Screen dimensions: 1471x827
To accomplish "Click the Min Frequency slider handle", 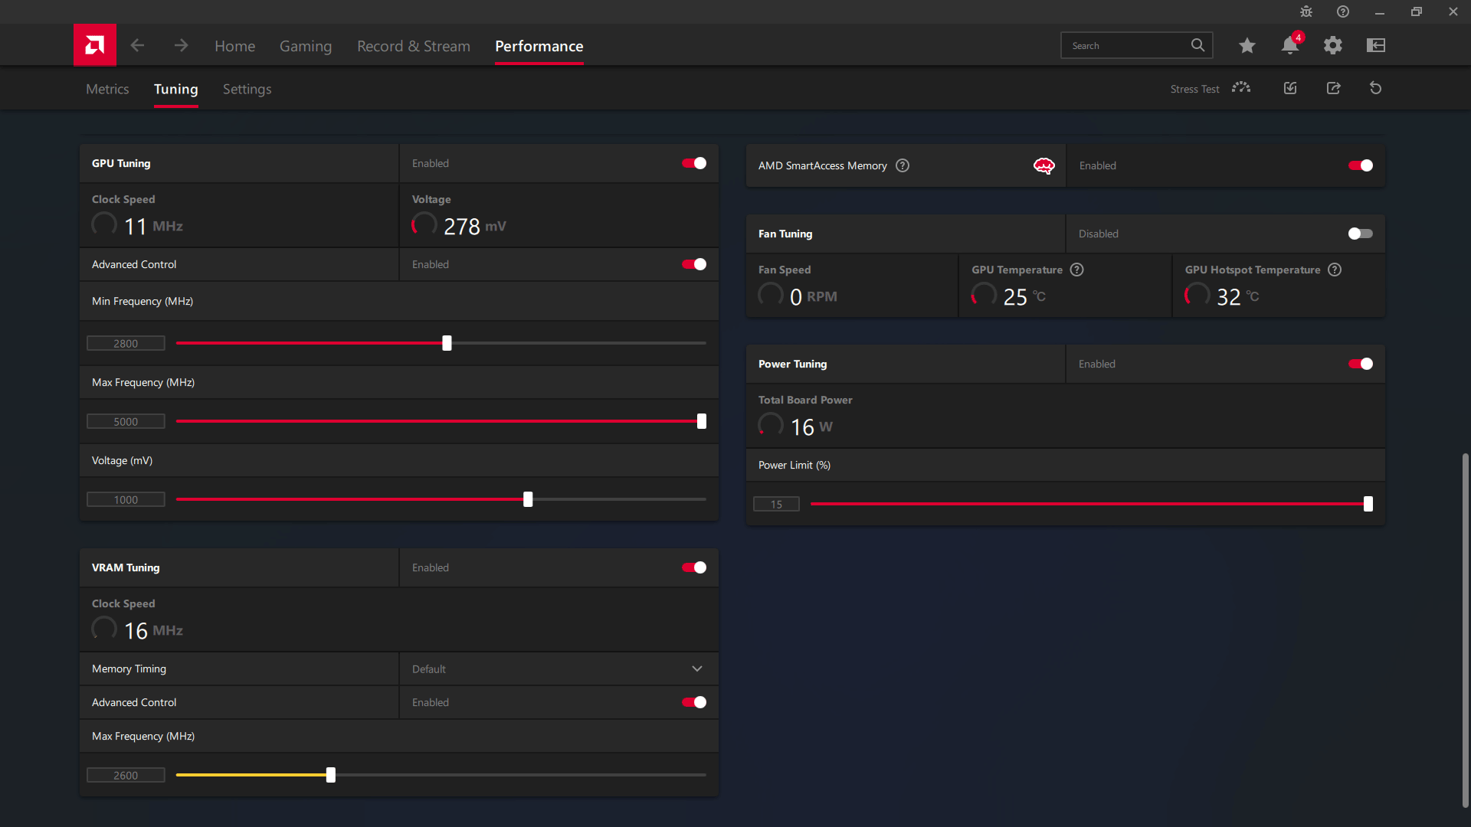I will pyautogui.click(x=447, y=343).
